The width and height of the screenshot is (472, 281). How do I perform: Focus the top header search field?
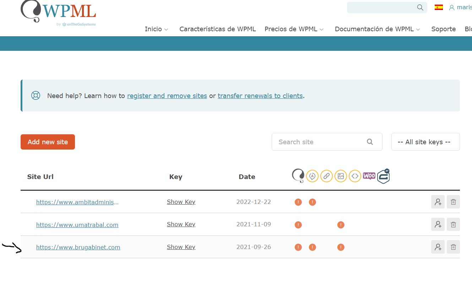(387, 7)
